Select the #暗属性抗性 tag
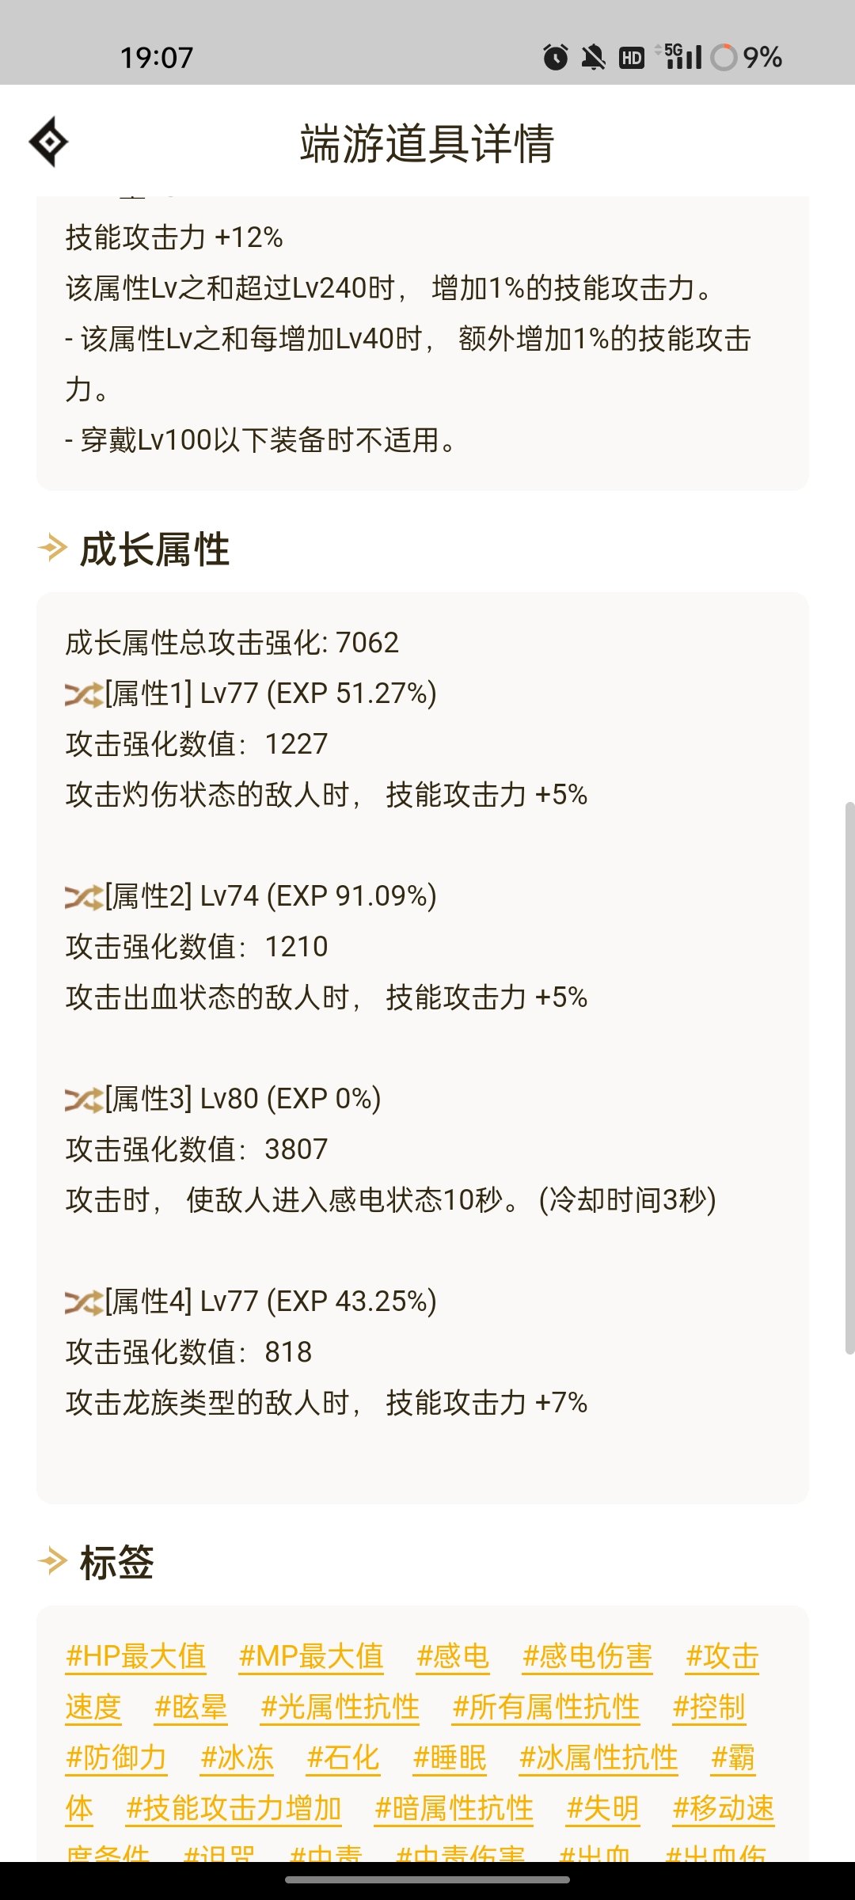Screen dimensions: 855x1900 click(454, 1808)
